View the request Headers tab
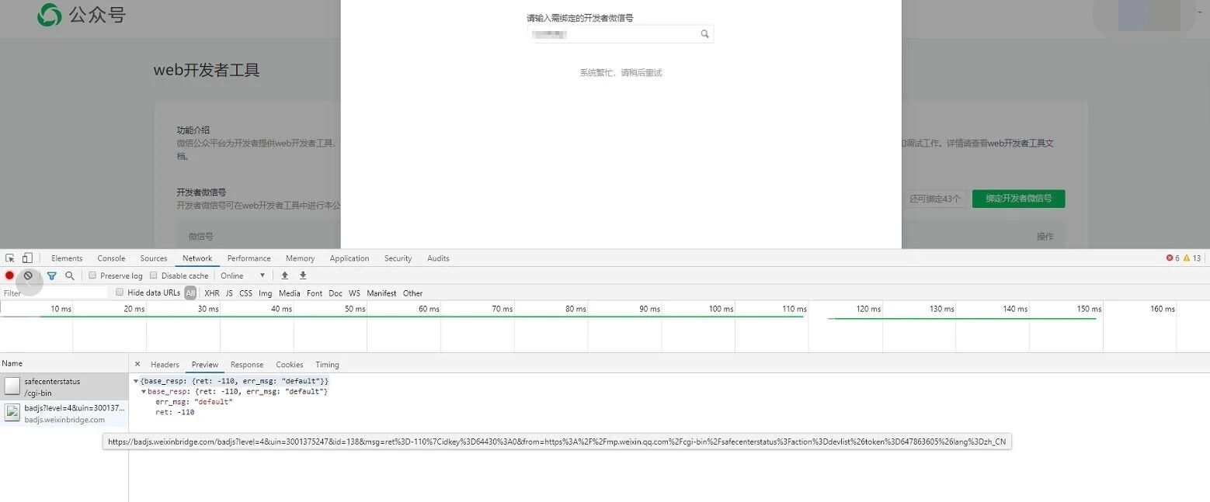This screenshot has height=502, width=1210. click(165, 365)
